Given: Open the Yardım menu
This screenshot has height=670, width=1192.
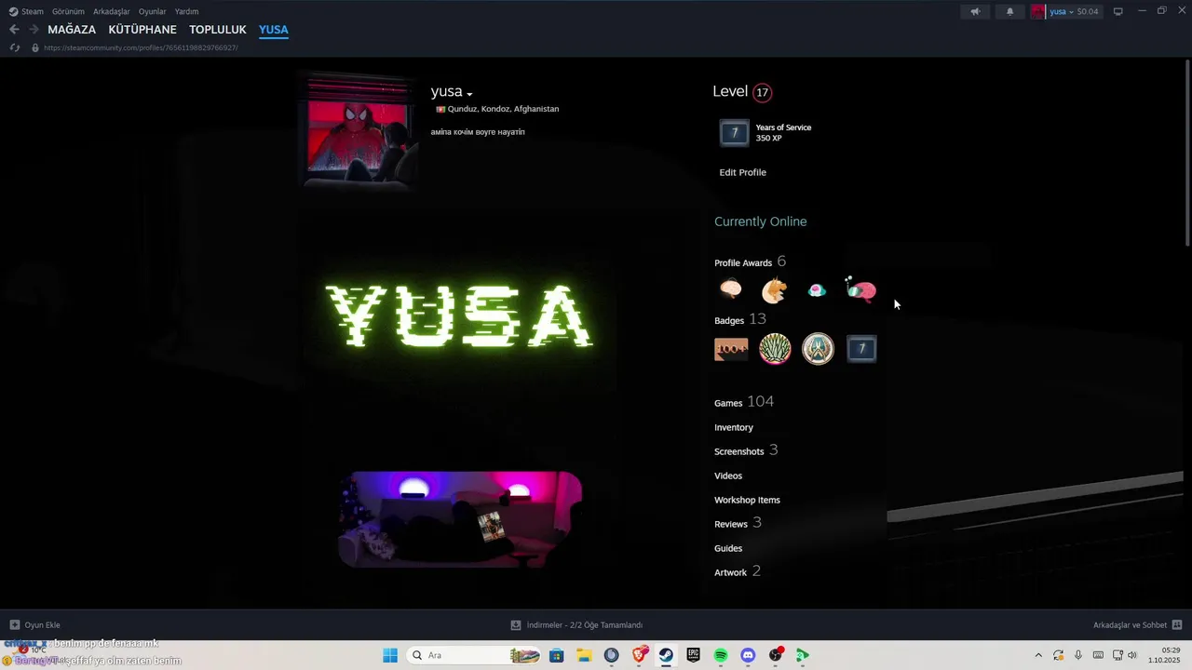Looking at the screenshot, I should (186, 11).
